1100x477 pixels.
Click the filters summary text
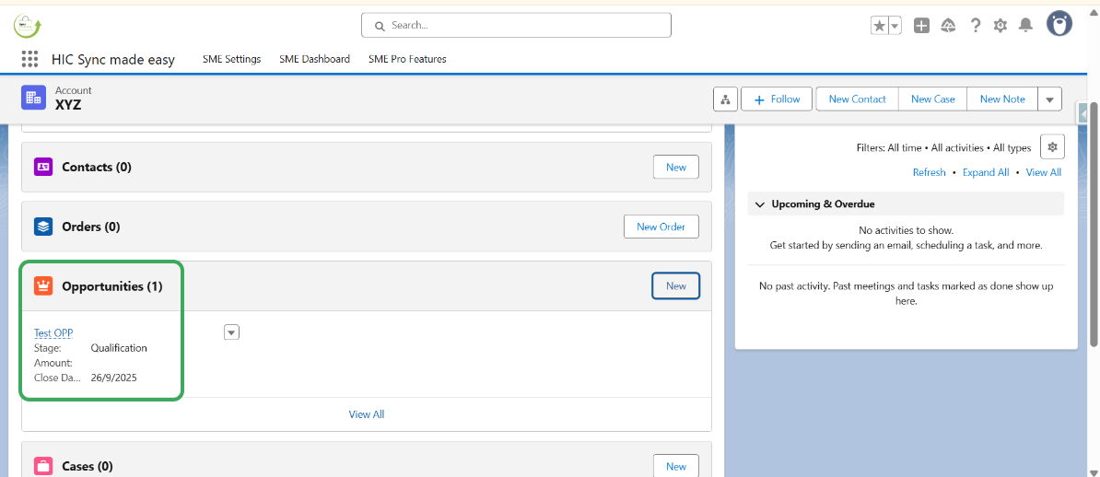click(943, 148)
